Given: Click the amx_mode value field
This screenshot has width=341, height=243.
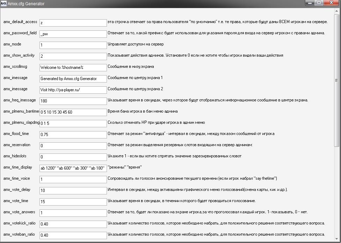Looking at the screenshot, I should 73,45.
